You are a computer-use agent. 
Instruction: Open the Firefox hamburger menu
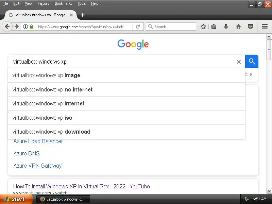click(x=265, y=27)
